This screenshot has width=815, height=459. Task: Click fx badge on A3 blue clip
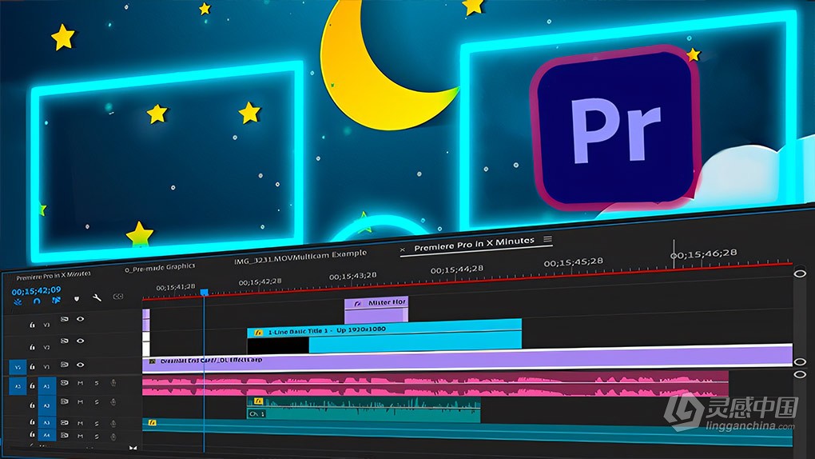pos(152,422)
